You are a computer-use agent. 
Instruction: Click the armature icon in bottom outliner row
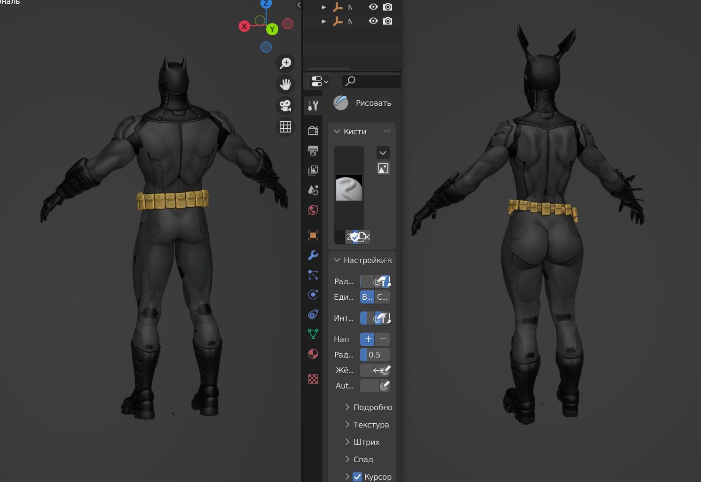pyautogui.click(x=338, y=21)
